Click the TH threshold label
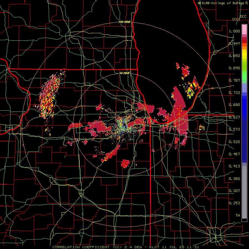The height and width of the screenshot is (249, 249). pyautogui.click(x=238, y=215)
